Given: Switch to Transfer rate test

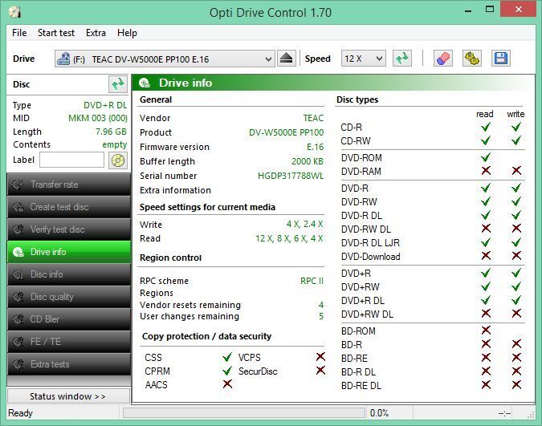Looking at the screenshot, I should 69,185.
